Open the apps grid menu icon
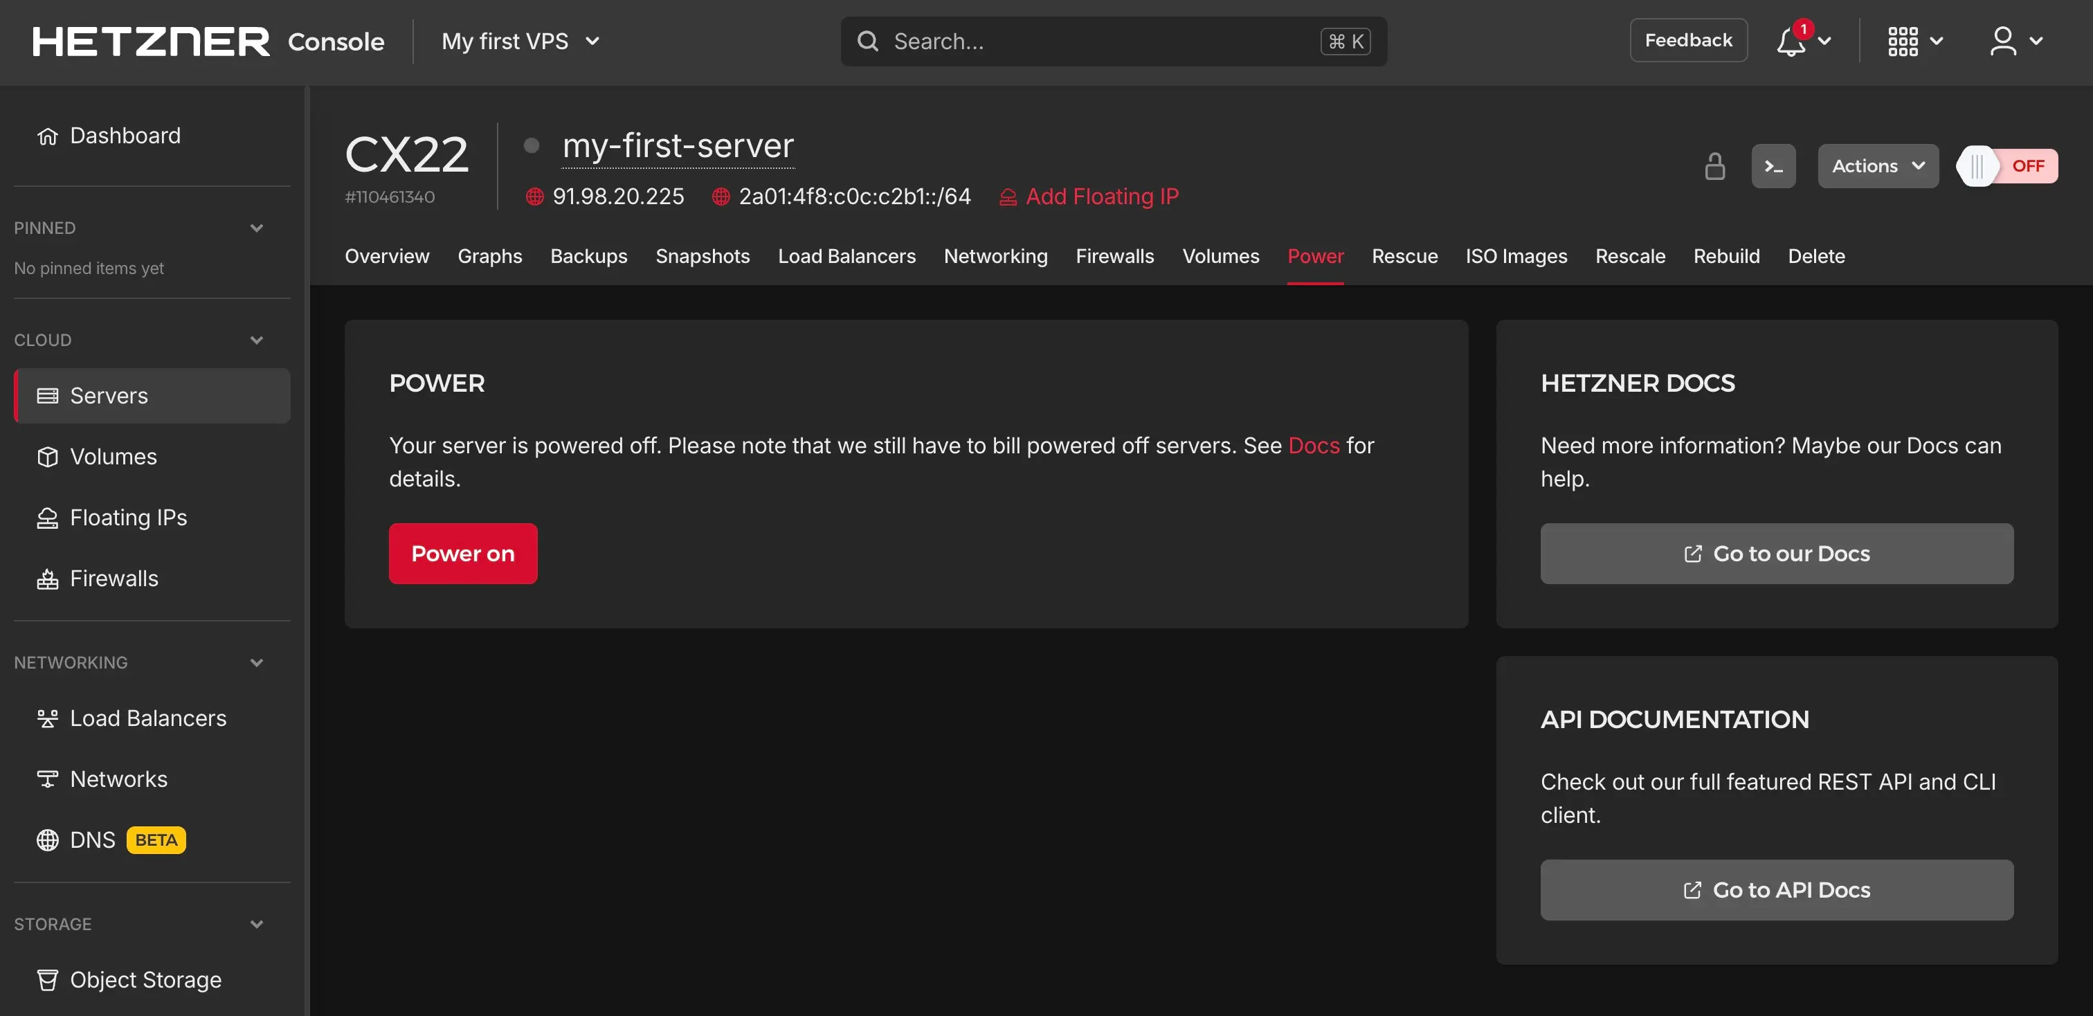Viewport: 2093px width, 1016px height. tap(1902, 42)
